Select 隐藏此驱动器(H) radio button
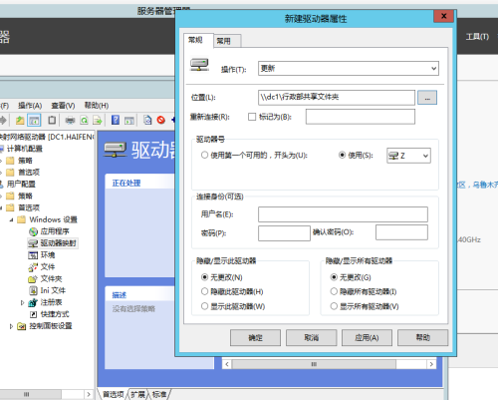 [x=204, y=291]
